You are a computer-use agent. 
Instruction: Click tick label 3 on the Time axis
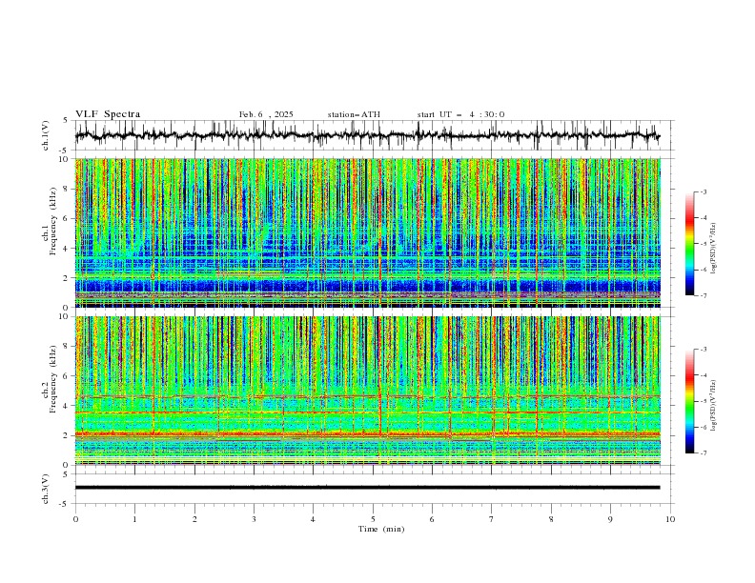click(x=254, y=519)
